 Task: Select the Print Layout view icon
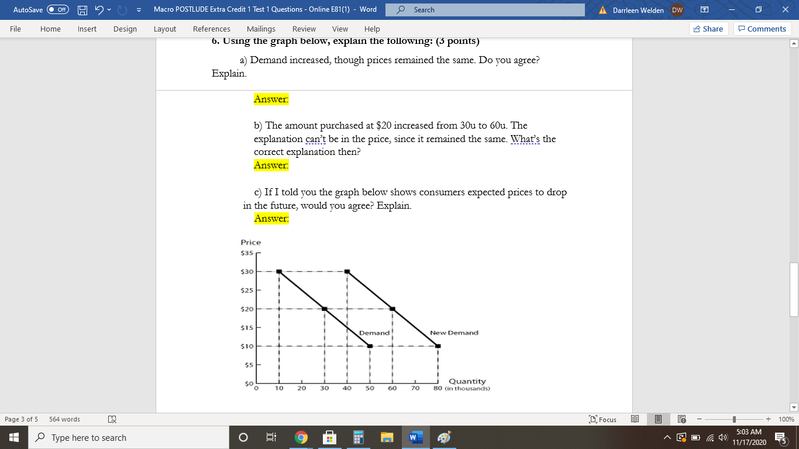pos(657,419)
